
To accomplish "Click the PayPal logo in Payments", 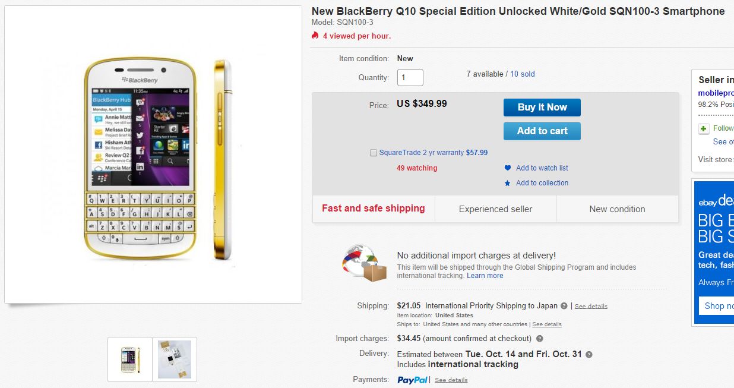I will pos(412,380).
